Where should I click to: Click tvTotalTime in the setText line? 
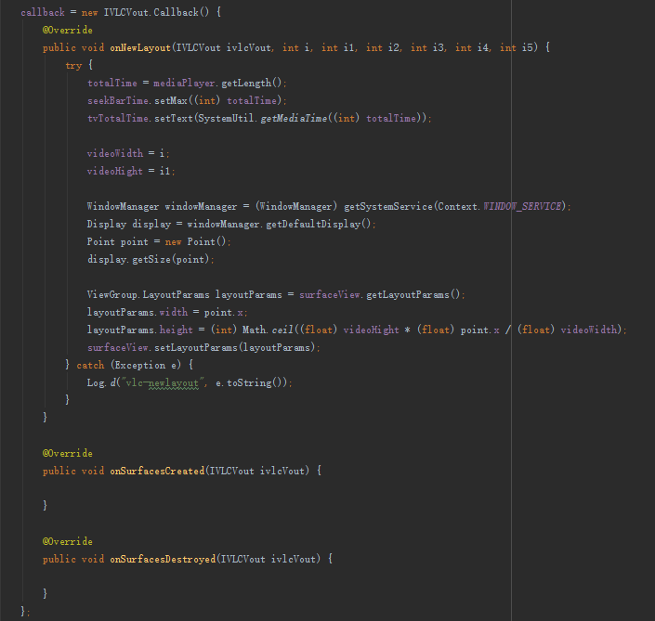[x=118, y=119]
